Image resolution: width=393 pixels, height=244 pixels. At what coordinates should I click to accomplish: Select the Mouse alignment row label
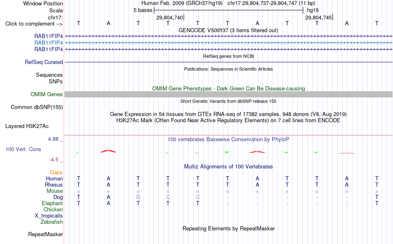point(55,191)
